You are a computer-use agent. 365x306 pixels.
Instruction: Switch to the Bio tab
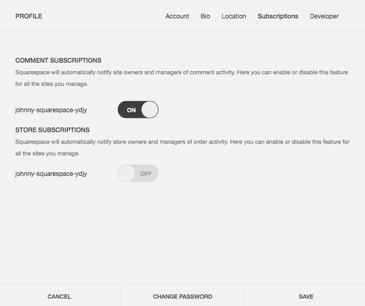click(205, 16)
